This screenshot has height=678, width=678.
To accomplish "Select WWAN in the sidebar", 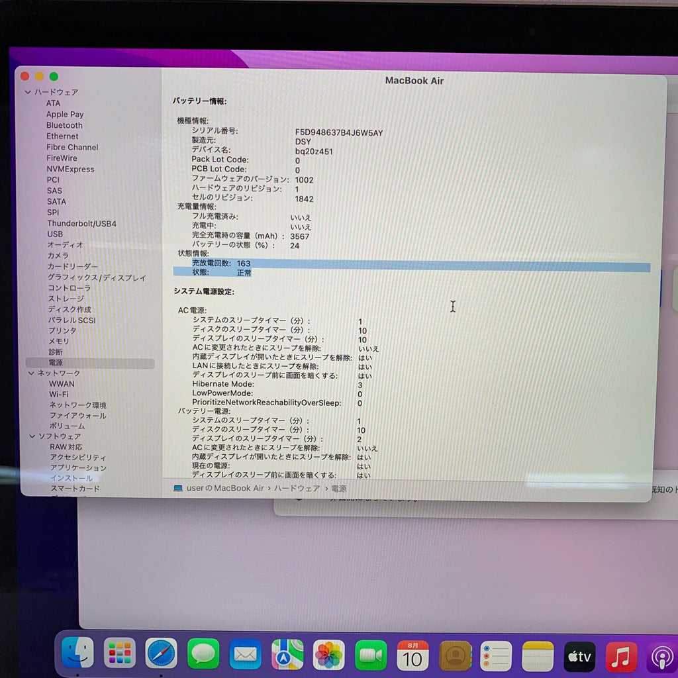I will point(62,384).
